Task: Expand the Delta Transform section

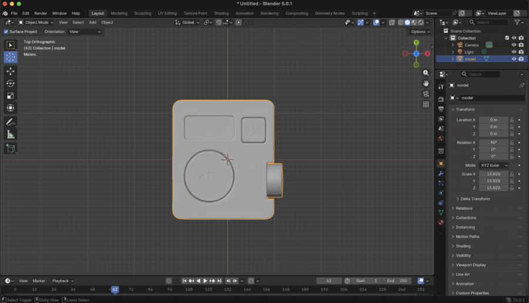Action: (475, 199)
